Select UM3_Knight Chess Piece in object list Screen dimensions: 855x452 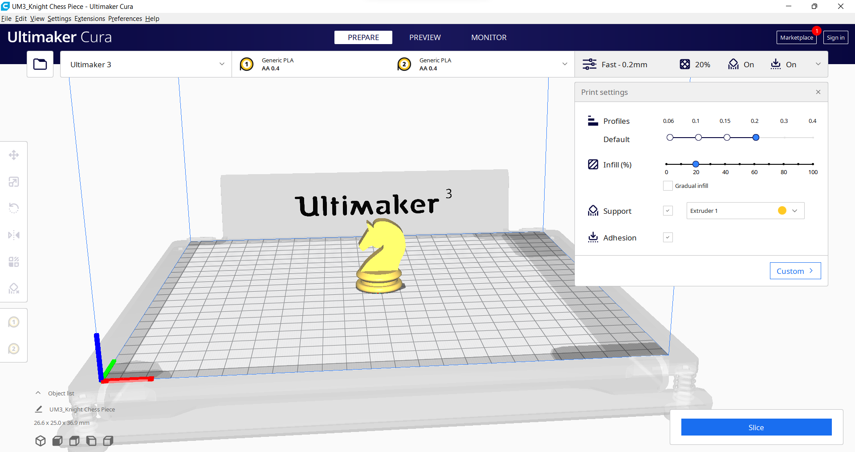82,409
